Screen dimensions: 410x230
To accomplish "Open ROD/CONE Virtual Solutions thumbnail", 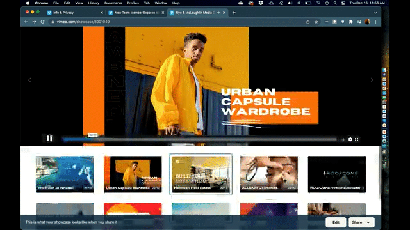I will 337,174.
